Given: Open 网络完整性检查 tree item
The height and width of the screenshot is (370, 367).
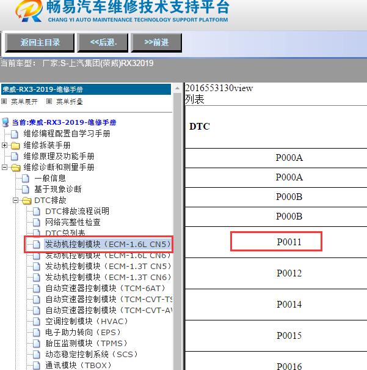Looking at the screenshot, I should [73, 222].
